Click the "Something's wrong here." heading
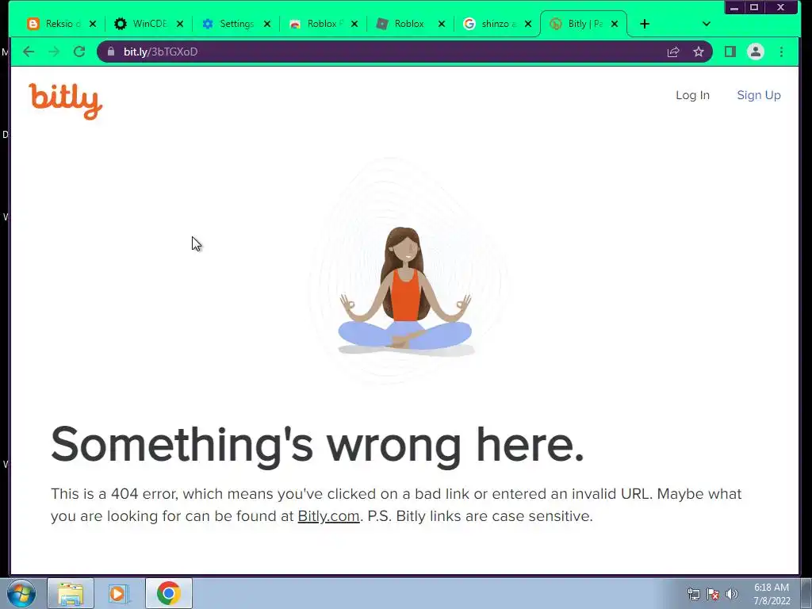Screen dimensions: 812x609 coord(317,445)
